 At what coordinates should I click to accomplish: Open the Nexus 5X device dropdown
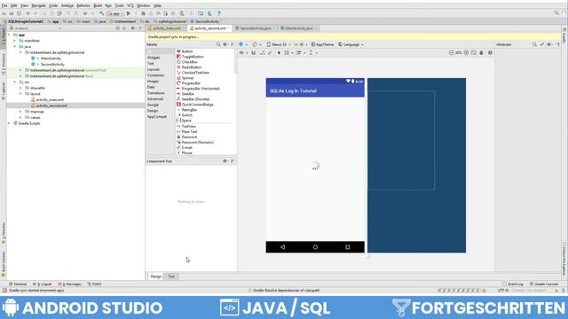[279, 44]
